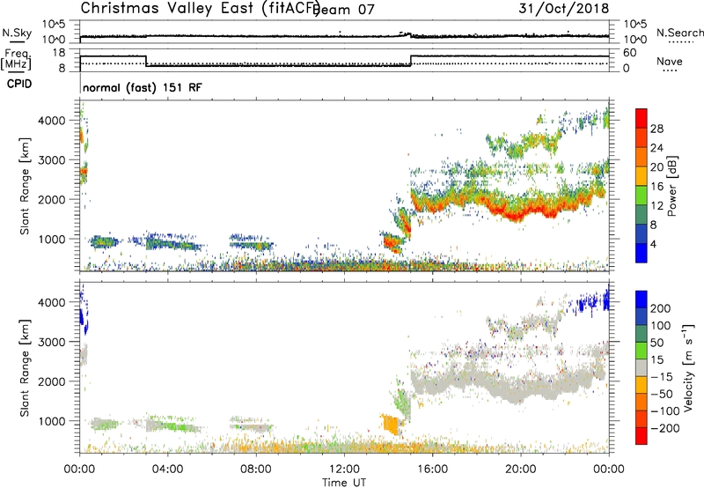704x488 pixels.
Task: Pick the red segment of the power colorbar
Action: click(x=642, y=119)
